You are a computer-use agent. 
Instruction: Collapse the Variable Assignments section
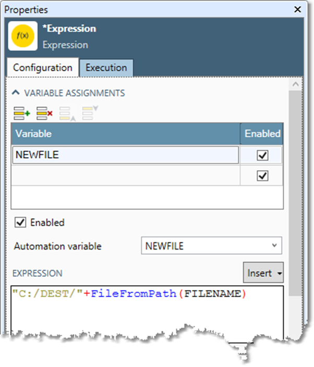16,93
